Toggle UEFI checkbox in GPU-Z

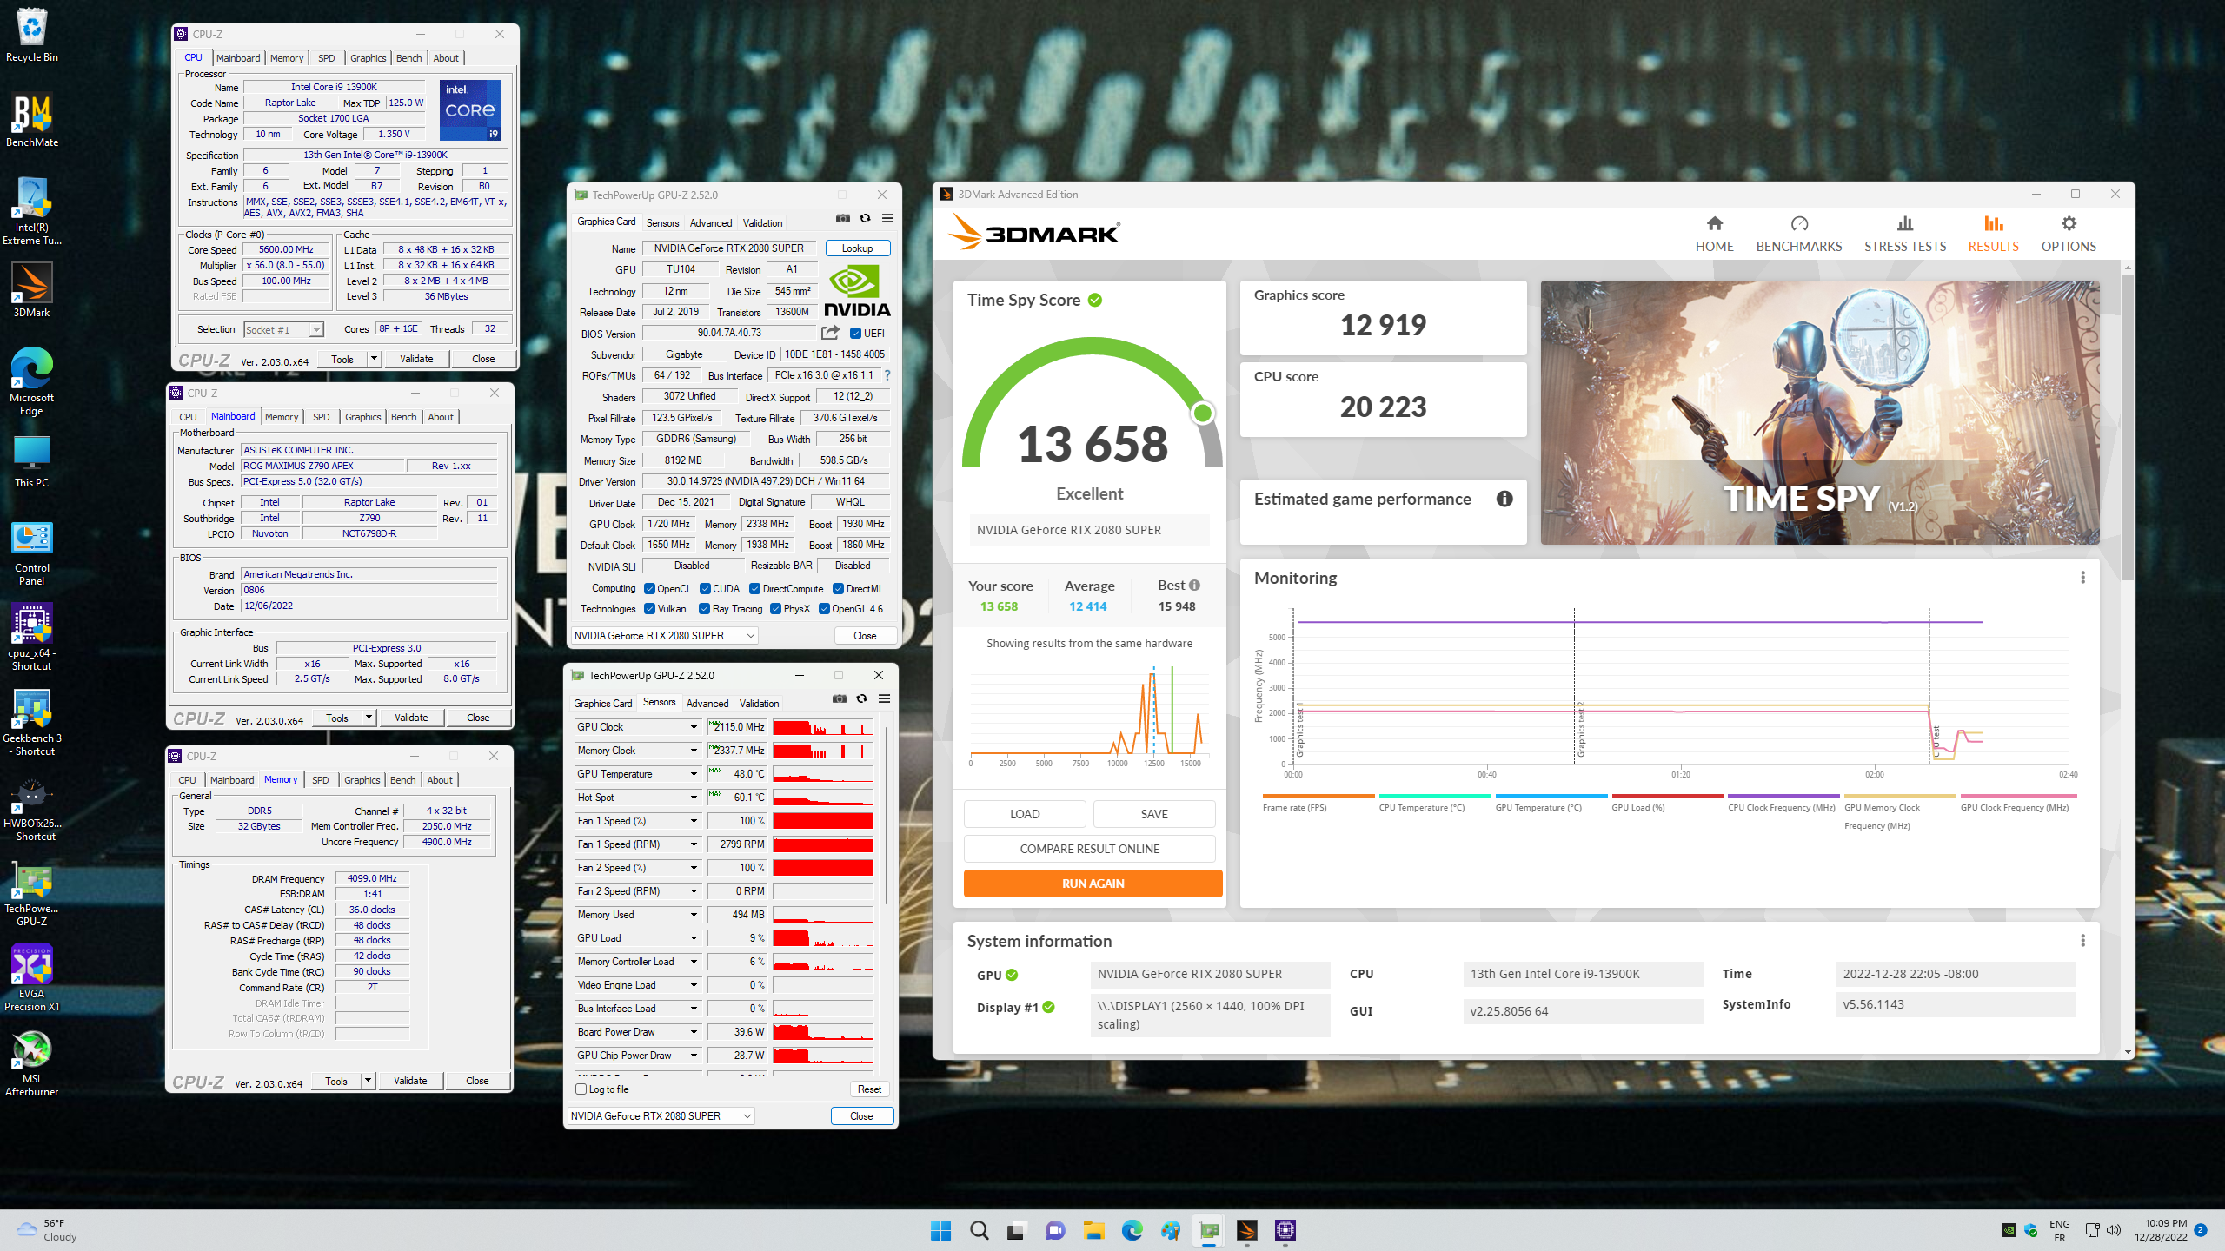click(x=855, y=334)
